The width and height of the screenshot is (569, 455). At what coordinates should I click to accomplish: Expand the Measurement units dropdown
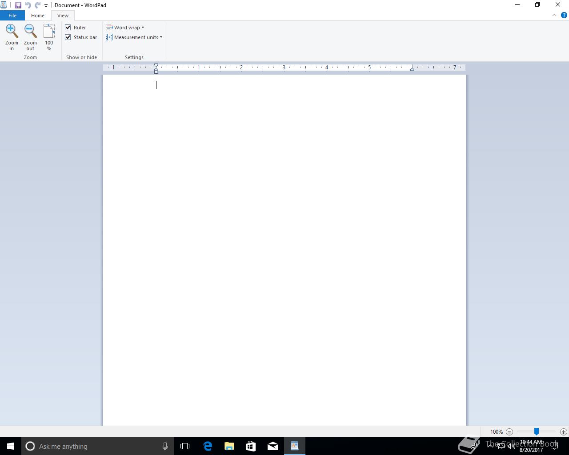[134, 37]
